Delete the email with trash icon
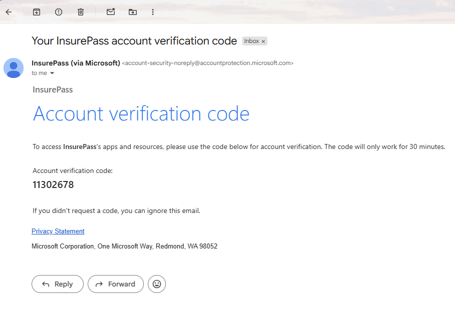 click(x=81, y=12)
